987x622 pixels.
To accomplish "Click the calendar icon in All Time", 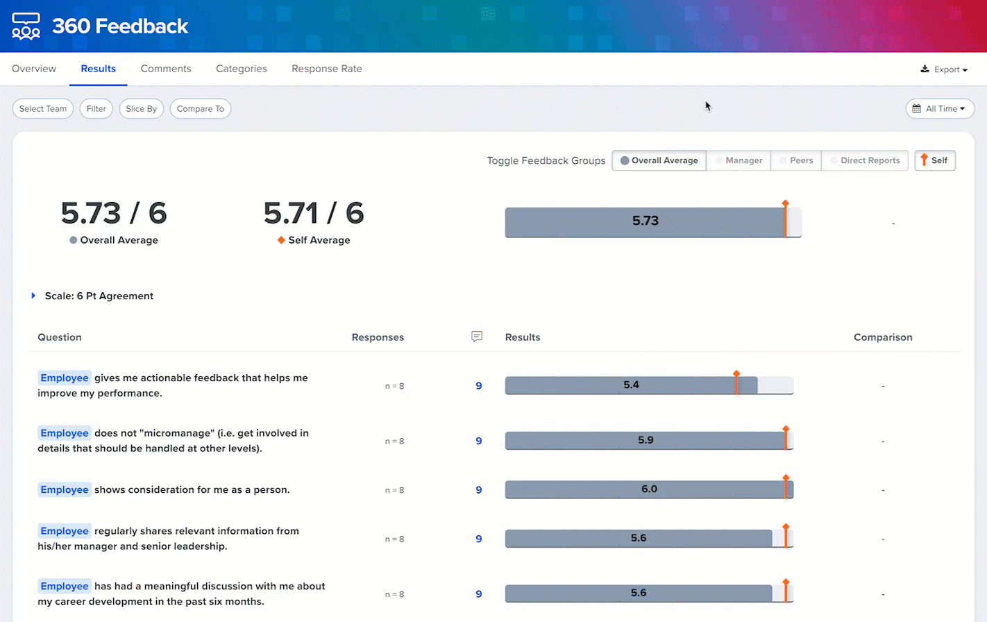I will (916, 109).
